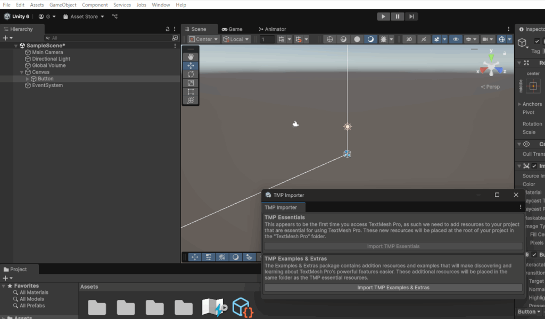Expand Anchors foldout in Inspector

coord(519,104)
